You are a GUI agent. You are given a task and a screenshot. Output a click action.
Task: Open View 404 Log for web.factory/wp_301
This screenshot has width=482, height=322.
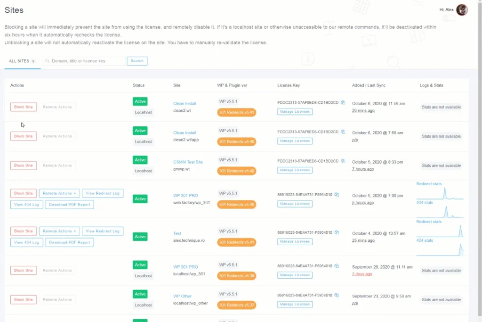pos(26,205)
